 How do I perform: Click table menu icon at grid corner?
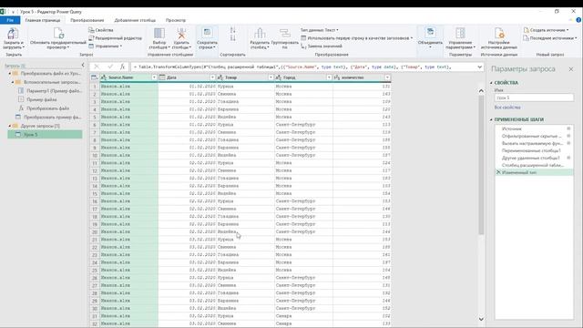pyautogui.click(x=95, y=77)
